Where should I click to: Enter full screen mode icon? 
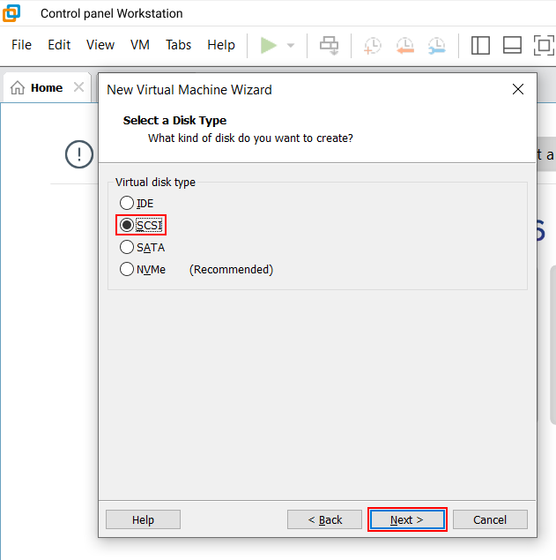(543, 45)
